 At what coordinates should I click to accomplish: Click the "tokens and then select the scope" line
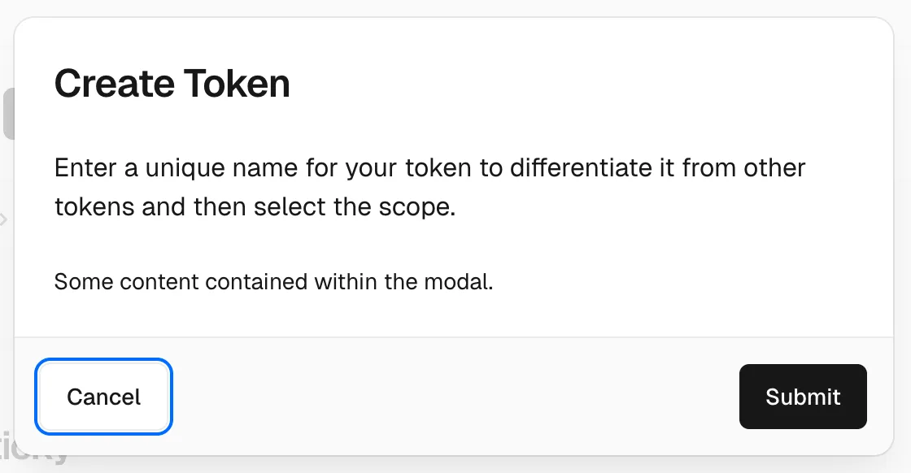pos(255,206)
